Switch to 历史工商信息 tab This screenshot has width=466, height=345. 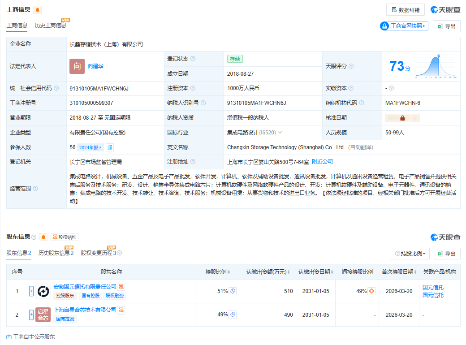pyautogui.click(x=50, y=26)
